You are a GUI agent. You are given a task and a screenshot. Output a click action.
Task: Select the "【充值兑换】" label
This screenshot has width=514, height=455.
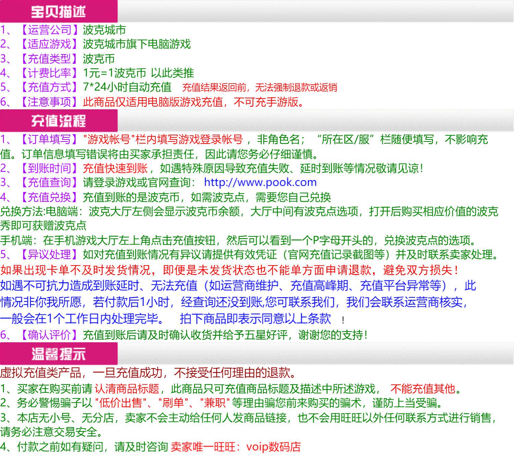tap(49, 197)
